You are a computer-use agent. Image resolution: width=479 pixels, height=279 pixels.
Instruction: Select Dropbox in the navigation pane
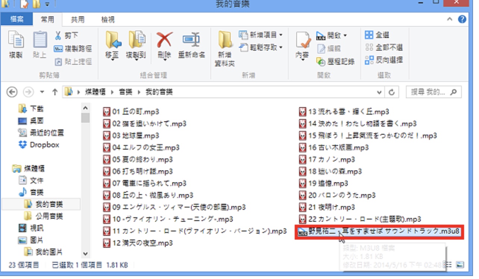point(39,145)
